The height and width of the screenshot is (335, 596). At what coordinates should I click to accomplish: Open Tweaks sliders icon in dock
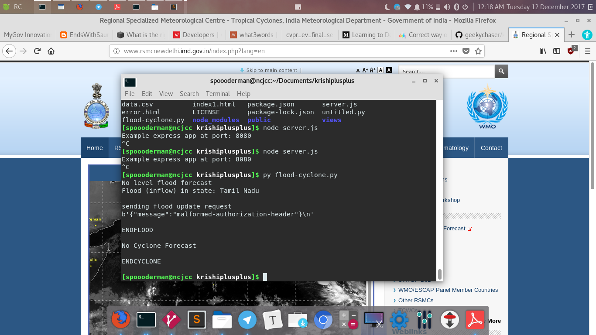coord(425,321)
